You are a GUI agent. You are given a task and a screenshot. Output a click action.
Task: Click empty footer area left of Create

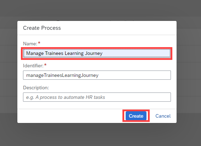pyautogui.click(x=70, y=116)
